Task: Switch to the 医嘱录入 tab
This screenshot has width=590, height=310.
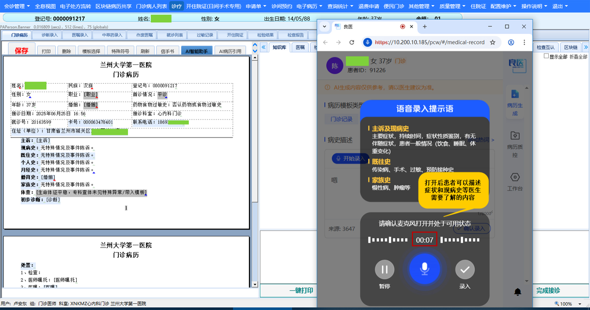Action: [x=80, y=35]
